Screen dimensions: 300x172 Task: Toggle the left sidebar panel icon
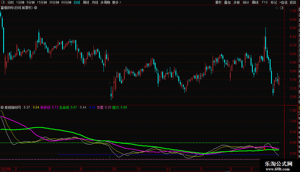[x=3, y=2]
